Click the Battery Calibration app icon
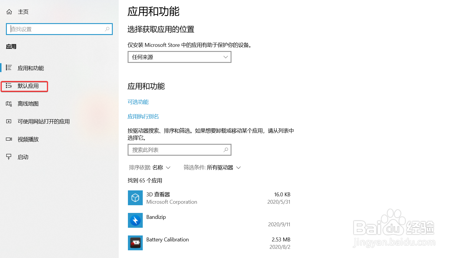The height and width of the screenshot is (258, 460). point(135,243)
